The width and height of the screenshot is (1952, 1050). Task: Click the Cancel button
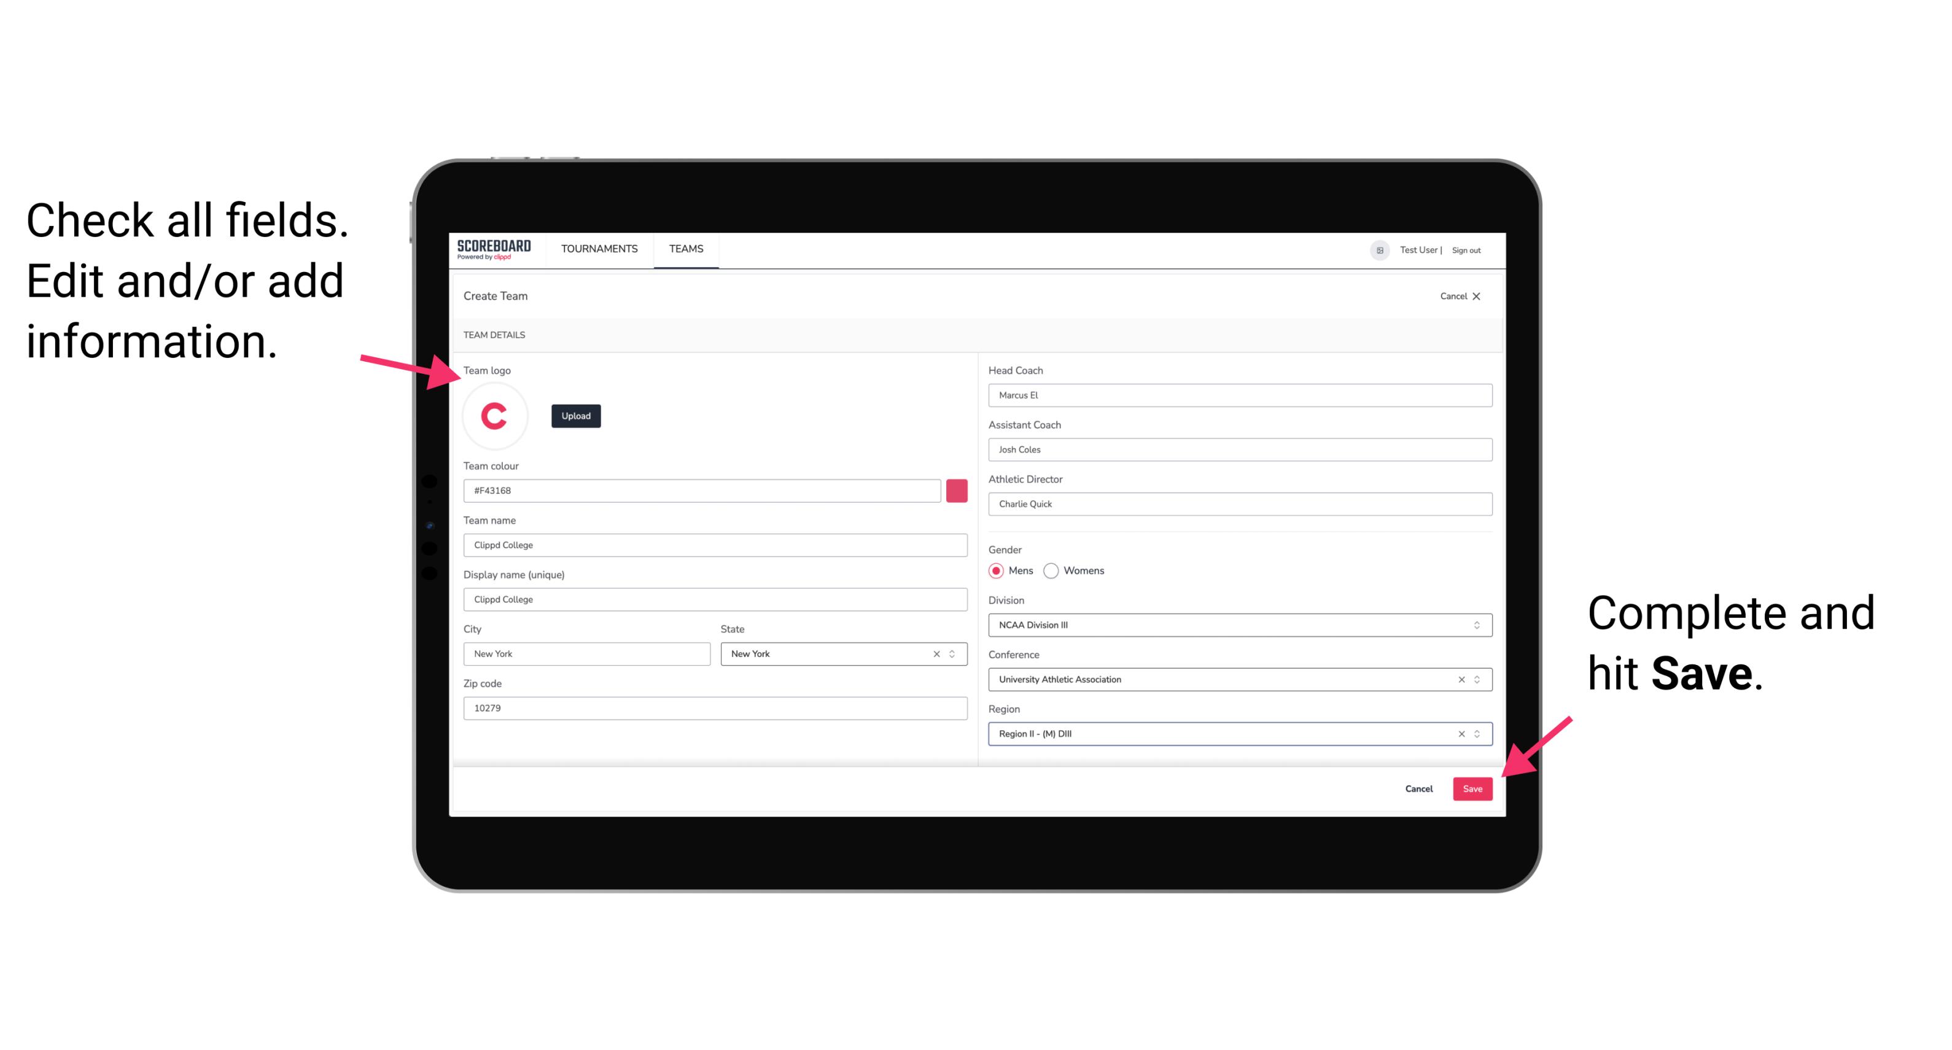pos(1418,787)
